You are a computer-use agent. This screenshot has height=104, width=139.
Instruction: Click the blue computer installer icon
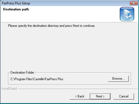pos(127,14)
